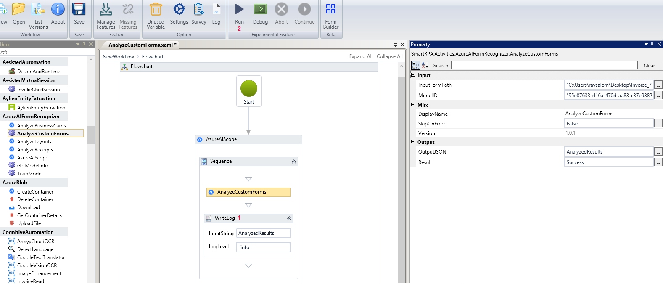Select AnalyzeBusinessCards activity
Viewport: 663px width, 284px height.
pyautogui.click(x=41, y=126)
